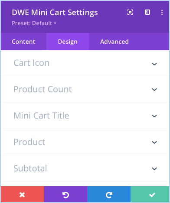Expand the Cart Icon chevron
This screenshot has width=170, height=203.
click(x=154, y=64)
